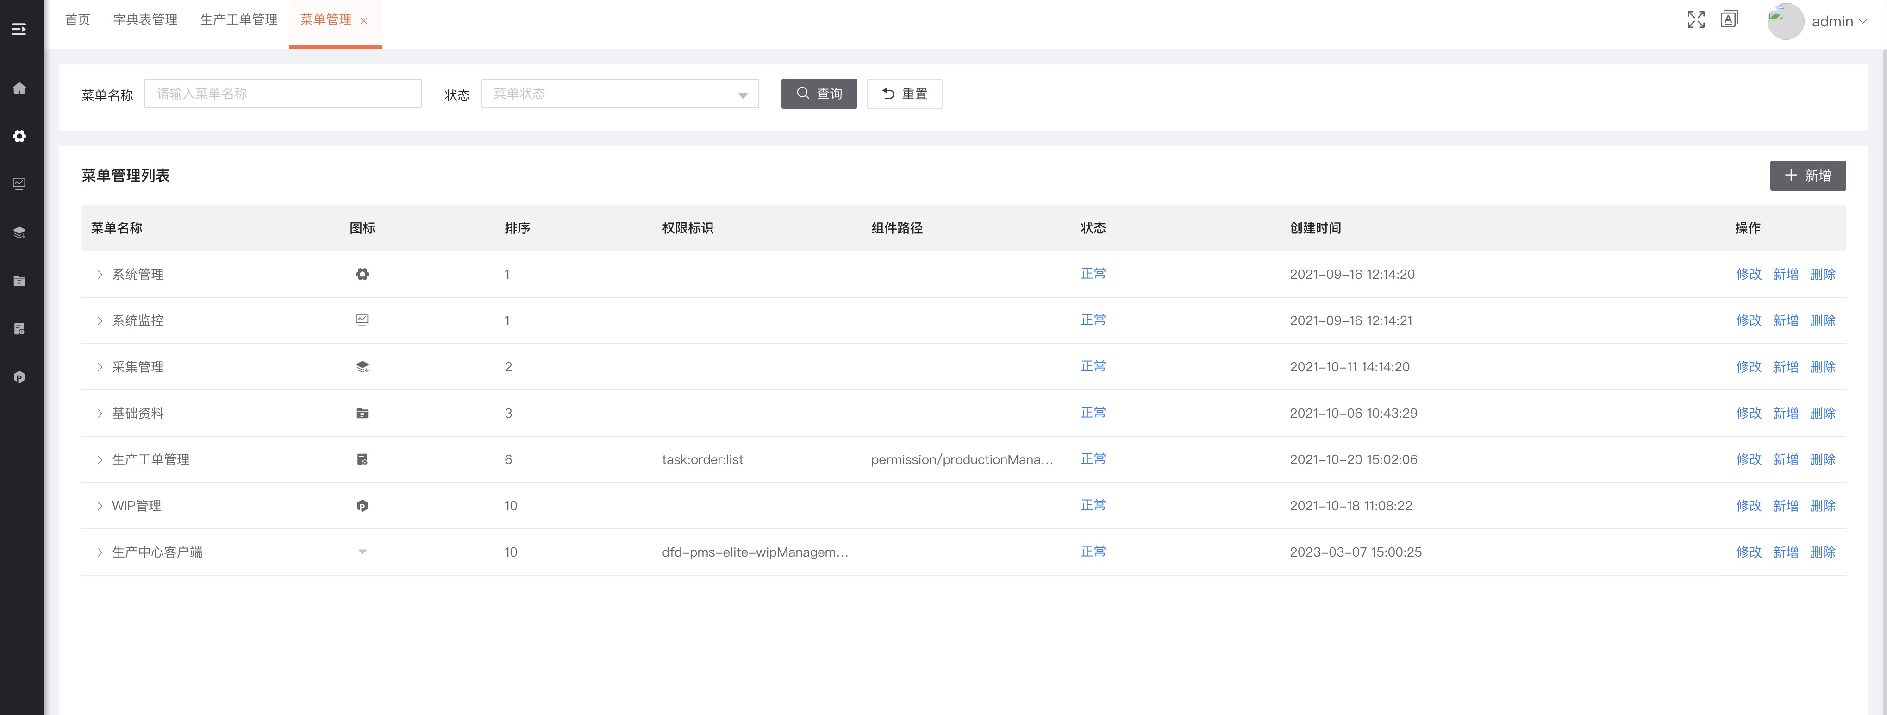
Task: Focus the 菜单名称 input field
Action: coord(283,94)
